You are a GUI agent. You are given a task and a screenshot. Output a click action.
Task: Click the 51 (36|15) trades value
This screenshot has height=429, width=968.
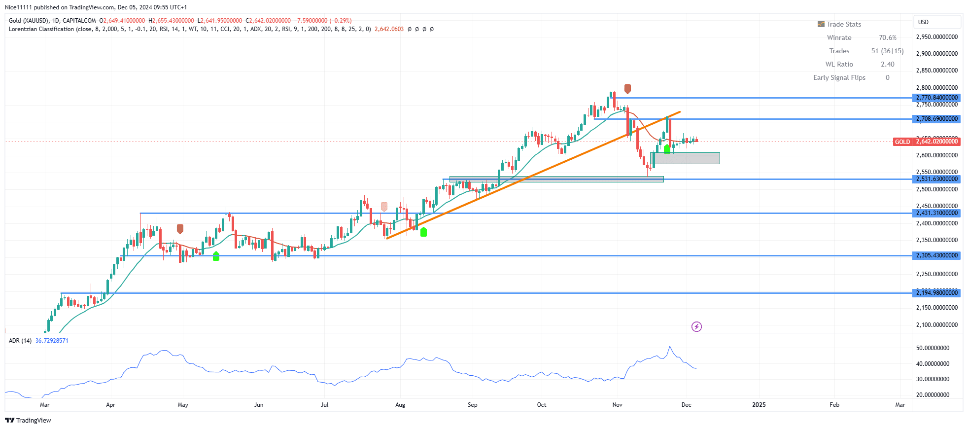pyautogui.click(x=888, y=51)
